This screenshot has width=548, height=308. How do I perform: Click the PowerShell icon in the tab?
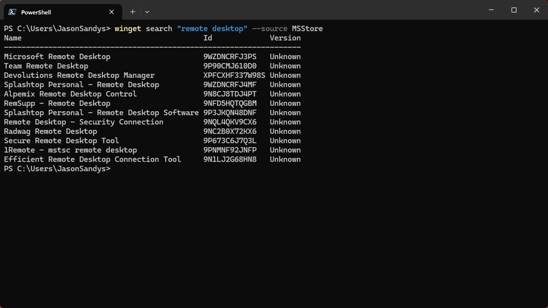click(12, 12)
